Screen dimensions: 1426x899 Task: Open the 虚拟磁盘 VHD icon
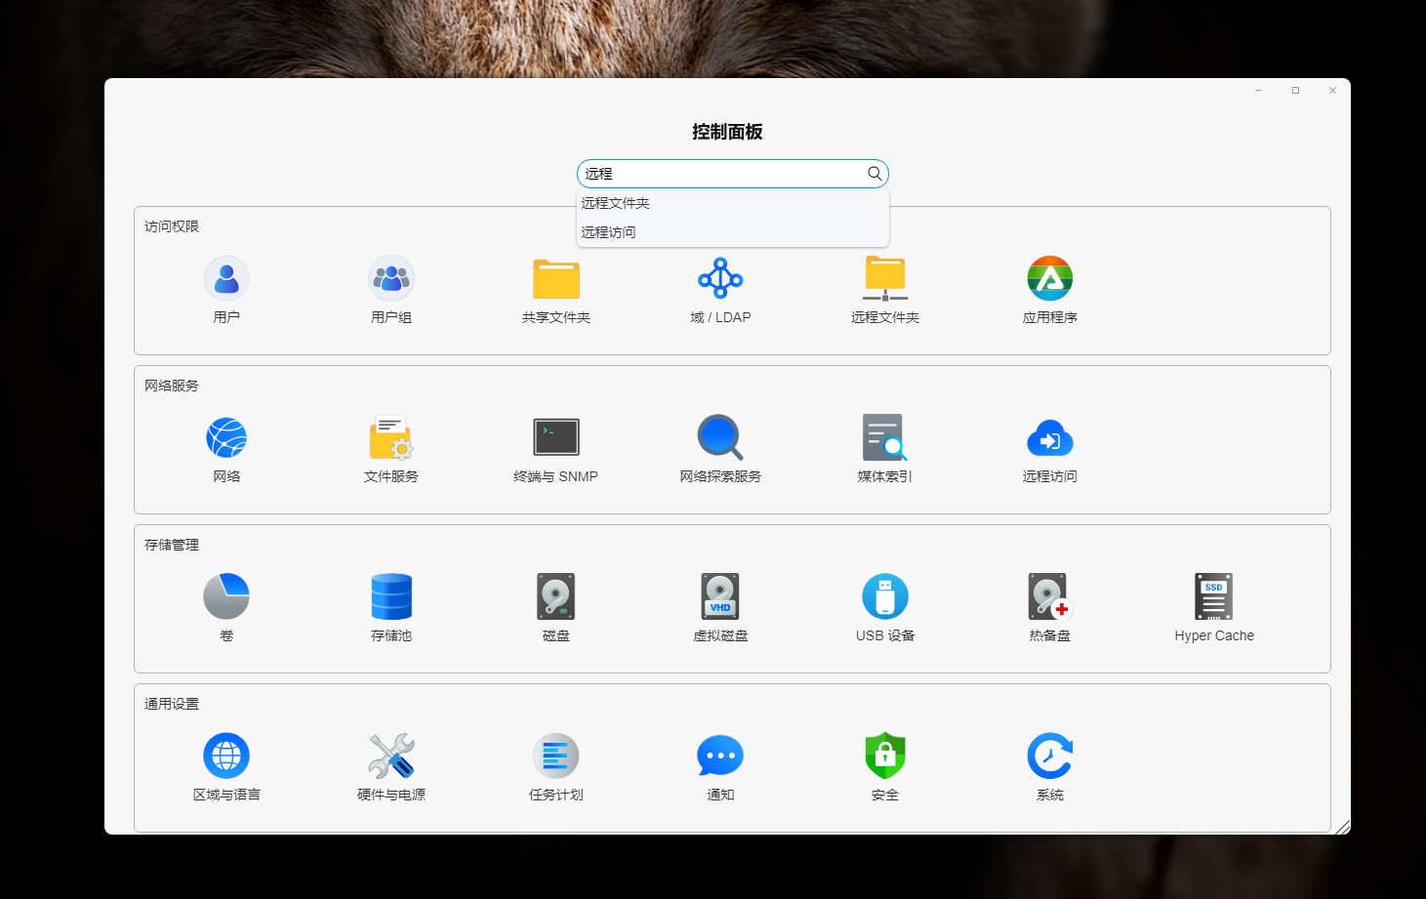[x=720, y=596]
